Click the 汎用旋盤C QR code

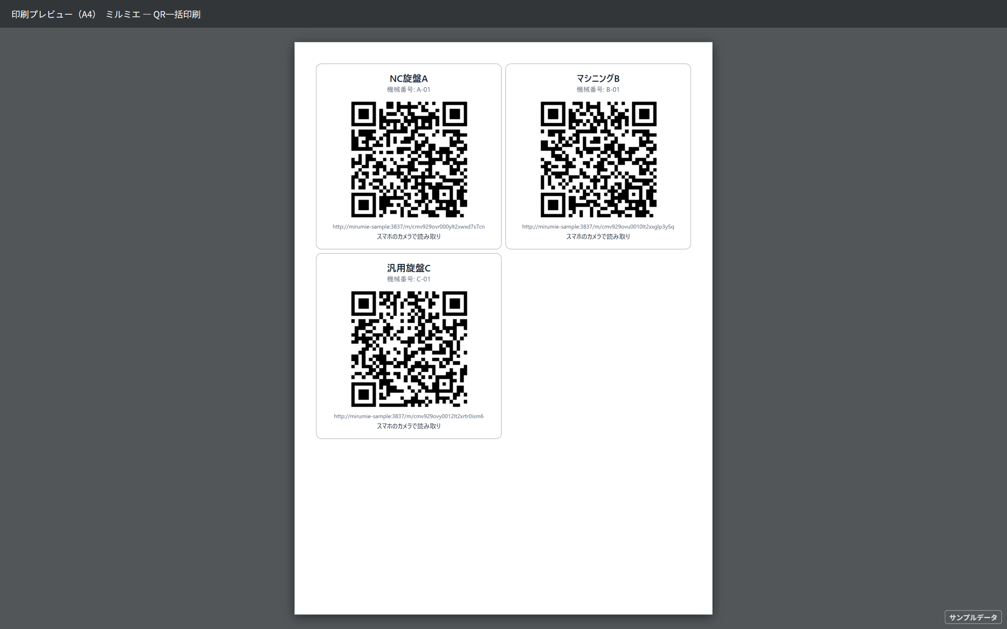(409, 349)
